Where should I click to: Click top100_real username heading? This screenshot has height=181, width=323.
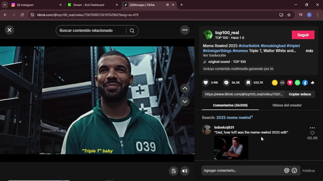click(x=227, y=33)
